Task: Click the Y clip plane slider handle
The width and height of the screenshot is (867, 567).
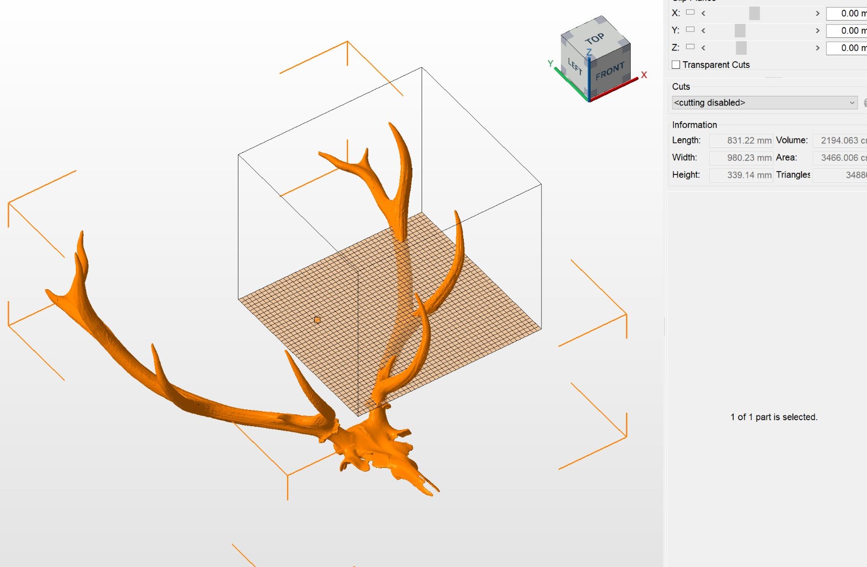Action: click(x=740, y=30)
